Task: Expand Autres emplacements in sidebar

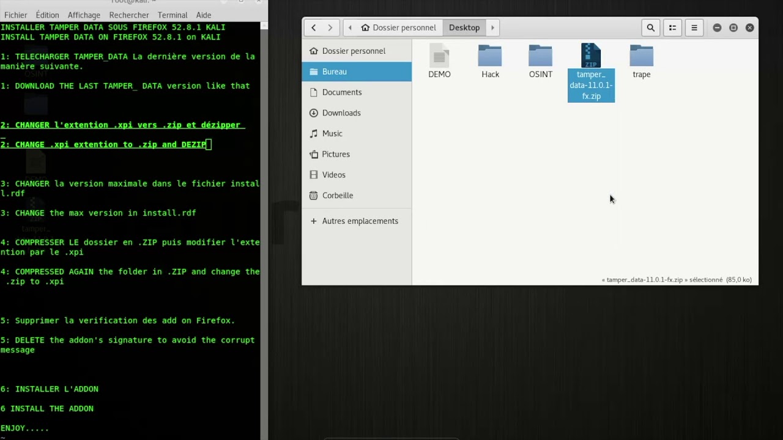Action: (360, 221)
